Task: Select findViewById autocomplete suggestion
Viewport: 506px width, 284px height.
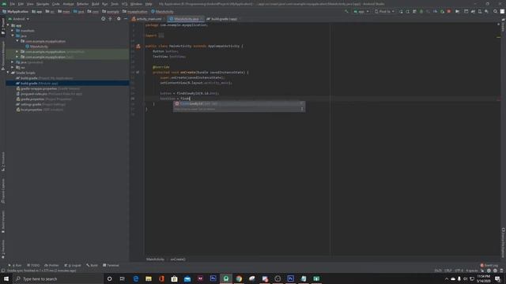Action: [x=239, y=103]
